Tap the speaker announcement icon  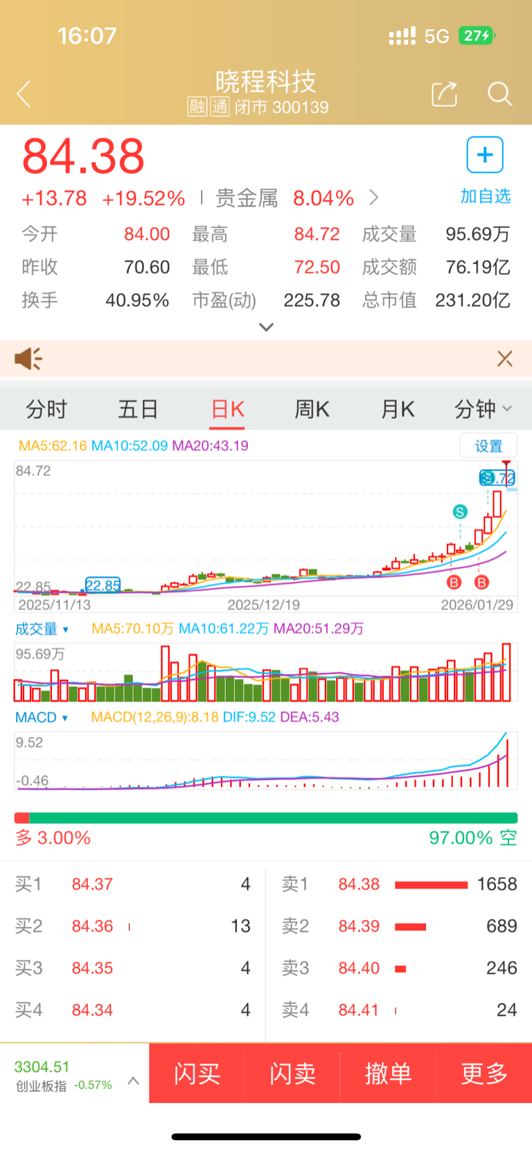click(28, 359)
